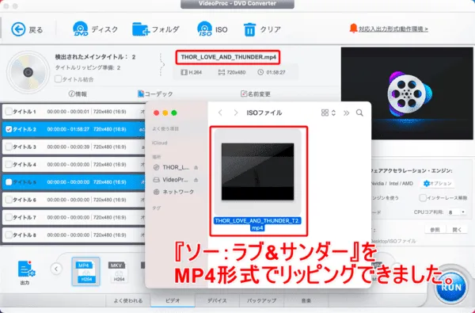Check the タイトル 8 checkbox
The width and height of the screenshot is (475, 313).
click(x=9, y=235)
